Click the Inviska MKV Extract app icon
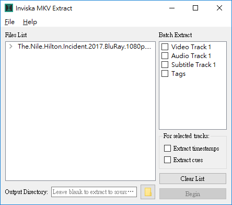This screenshot has width=232, height=205. (9, 8)
